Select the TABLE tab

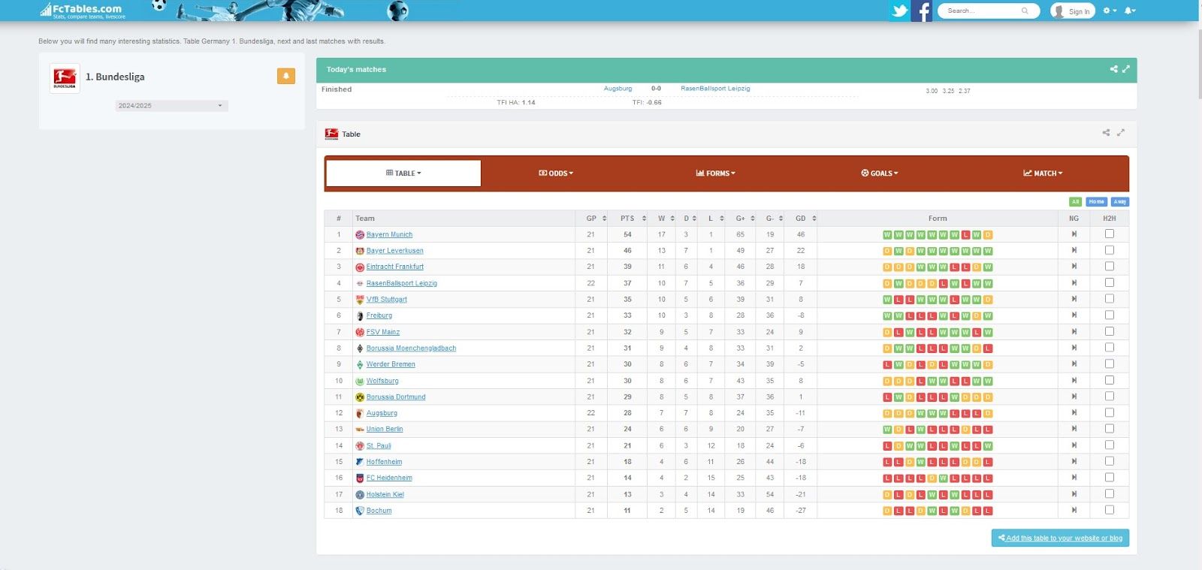coord(403,173)
